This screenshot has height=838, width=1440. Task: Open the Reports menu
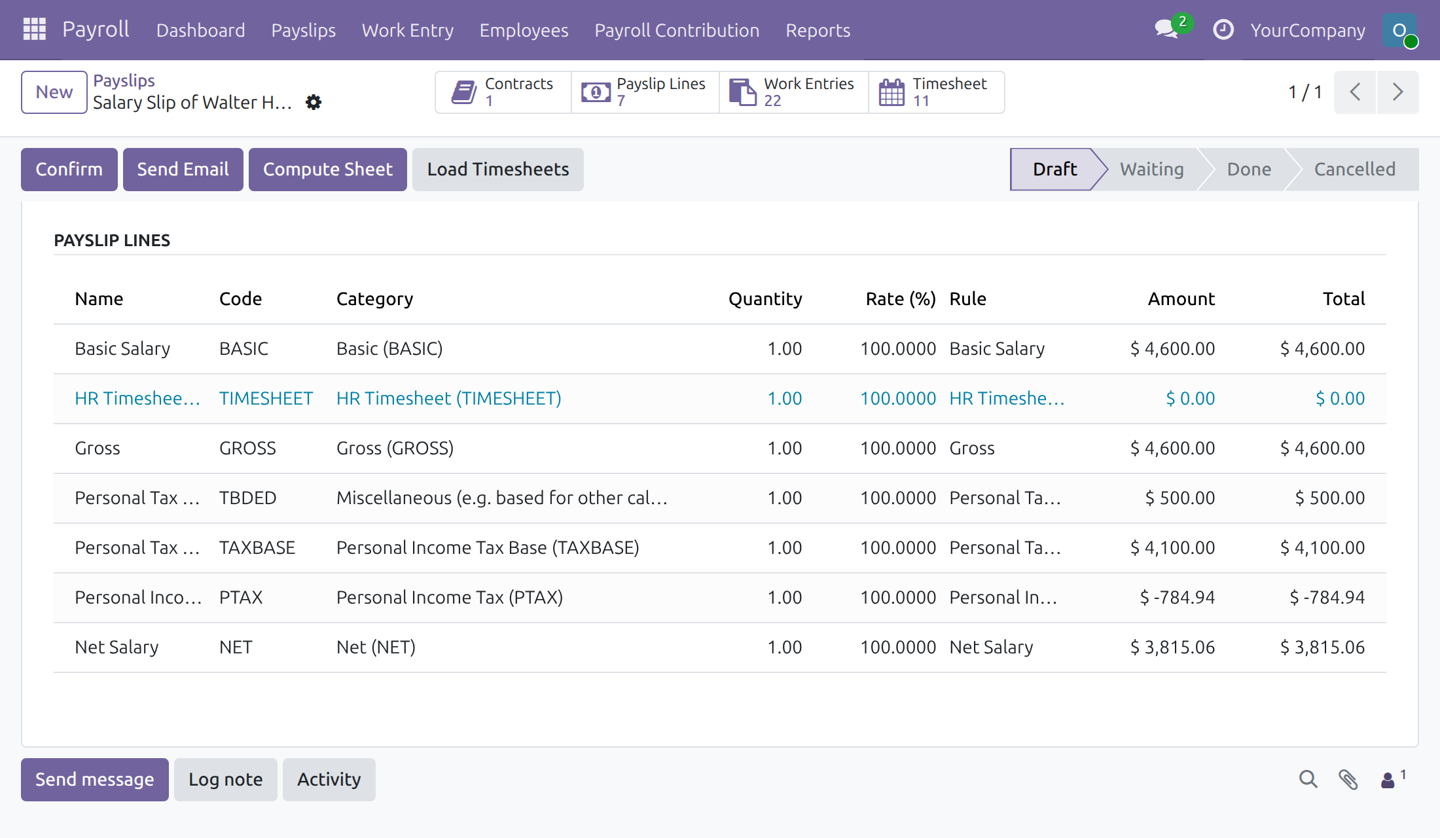(818, 30)
